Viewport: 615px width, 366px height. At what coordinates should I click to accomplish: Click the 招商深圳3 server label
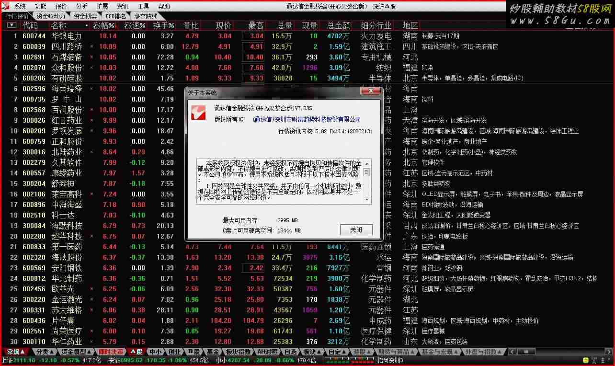click(x=390, y=360)
